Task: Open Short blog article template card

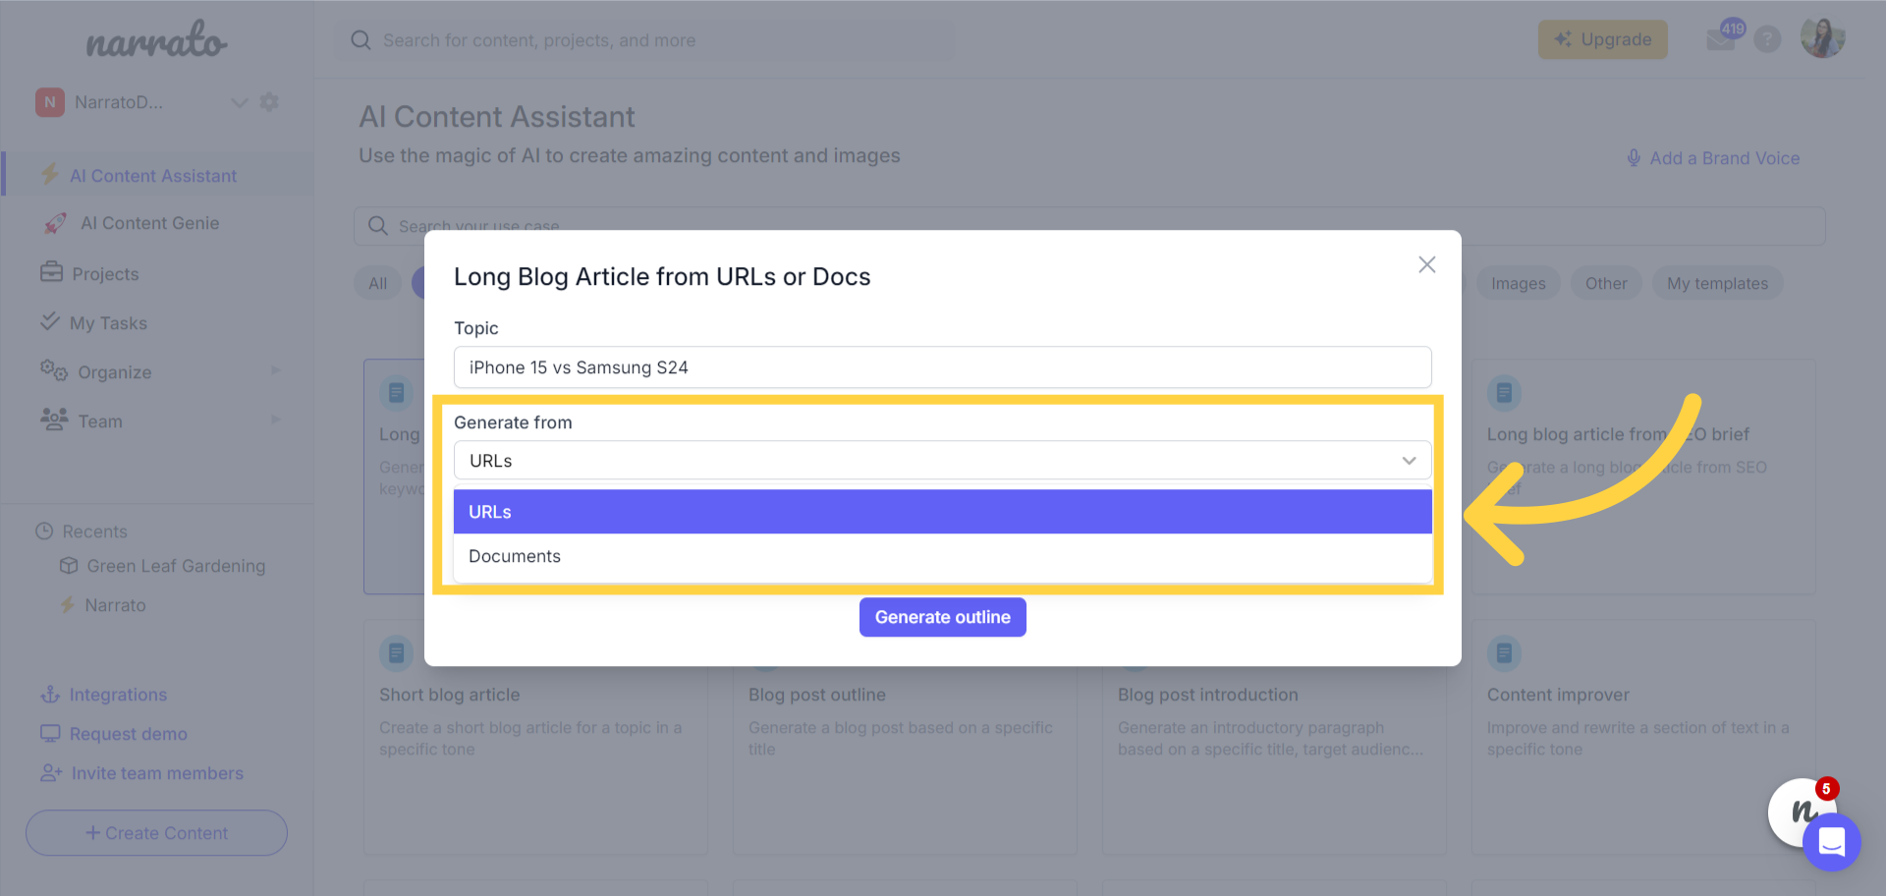Action: [x=535, y=737]
